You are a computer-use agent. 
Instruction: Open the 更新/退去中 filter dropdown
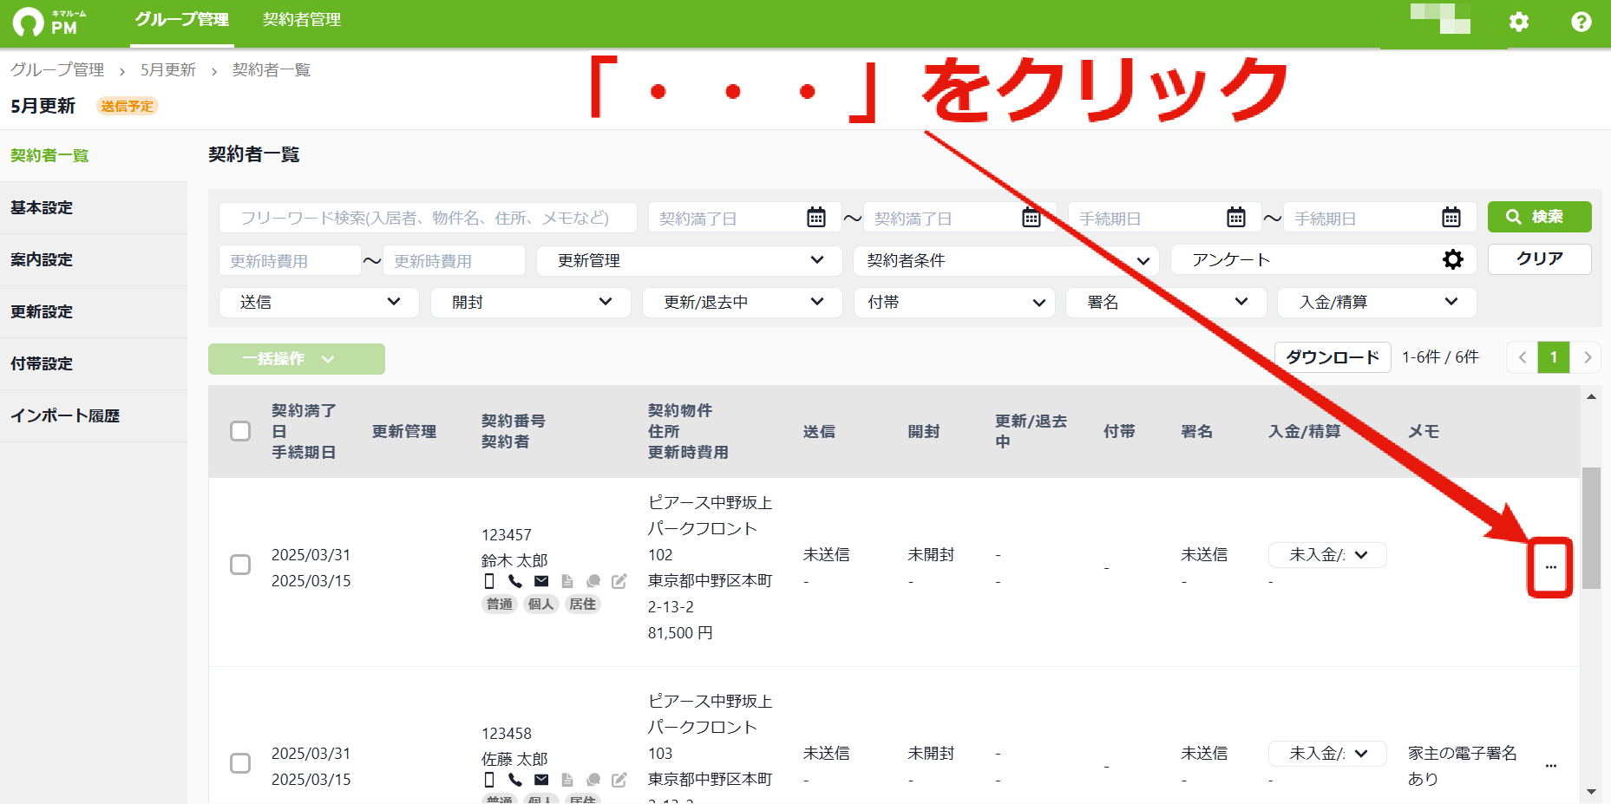click(x=742, y=302)
